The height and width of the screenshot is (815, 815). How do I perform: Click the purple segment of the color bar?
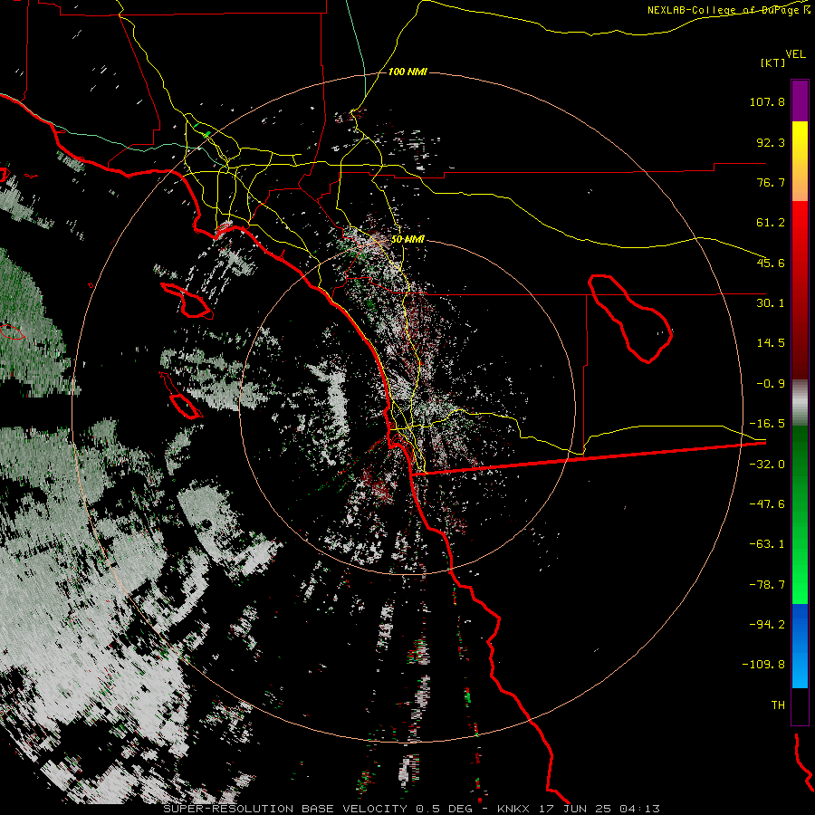(800, 101)
